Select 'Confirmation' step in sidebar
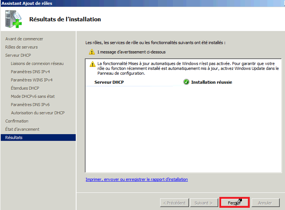This screenshot has height=210, width=285. 17,121
